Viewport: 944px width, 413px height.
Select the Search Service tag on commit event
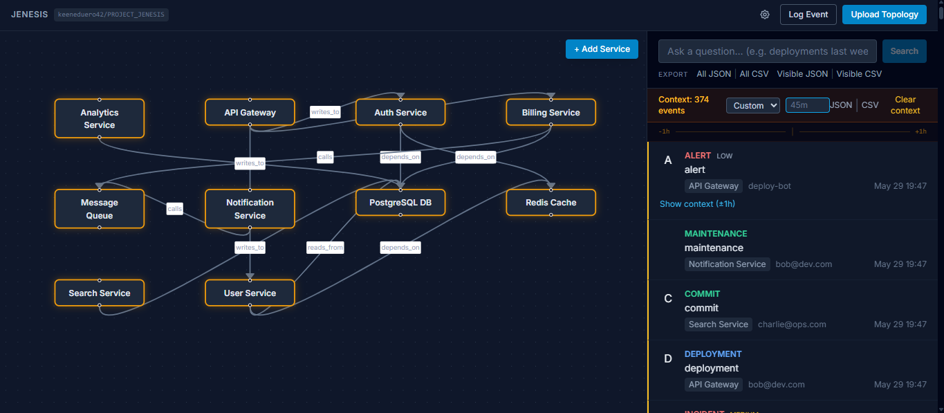click(x=719, y=324)
